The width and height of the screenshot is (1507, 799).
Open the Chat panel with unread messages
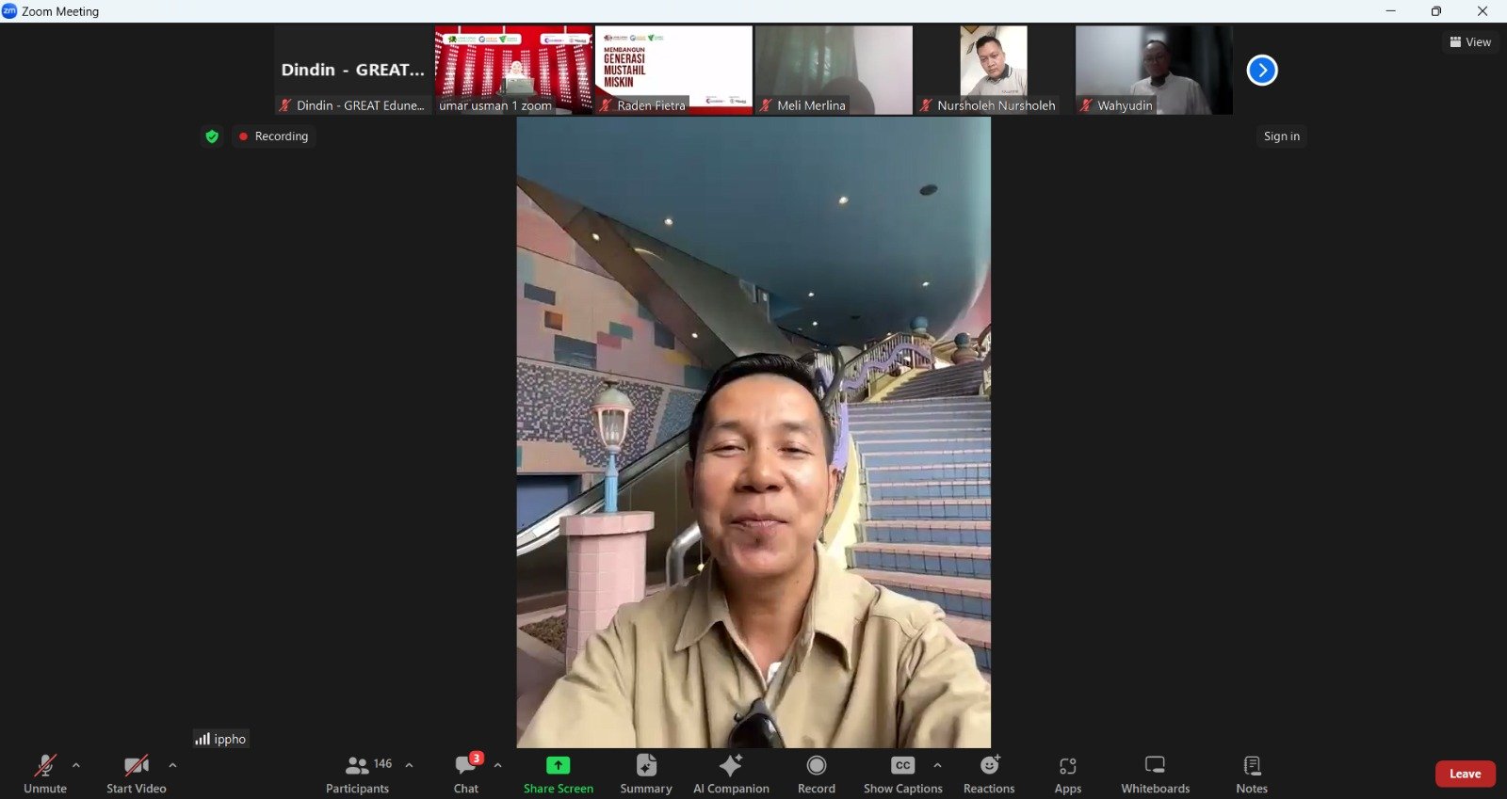(x=466, y=774)
